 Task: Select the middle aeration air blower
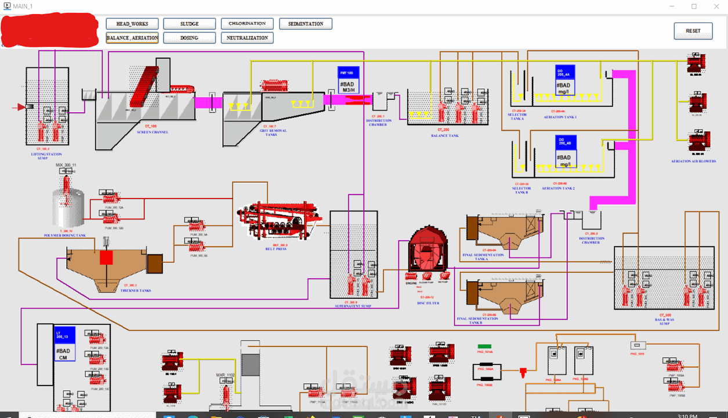click(x=698, y=103)
